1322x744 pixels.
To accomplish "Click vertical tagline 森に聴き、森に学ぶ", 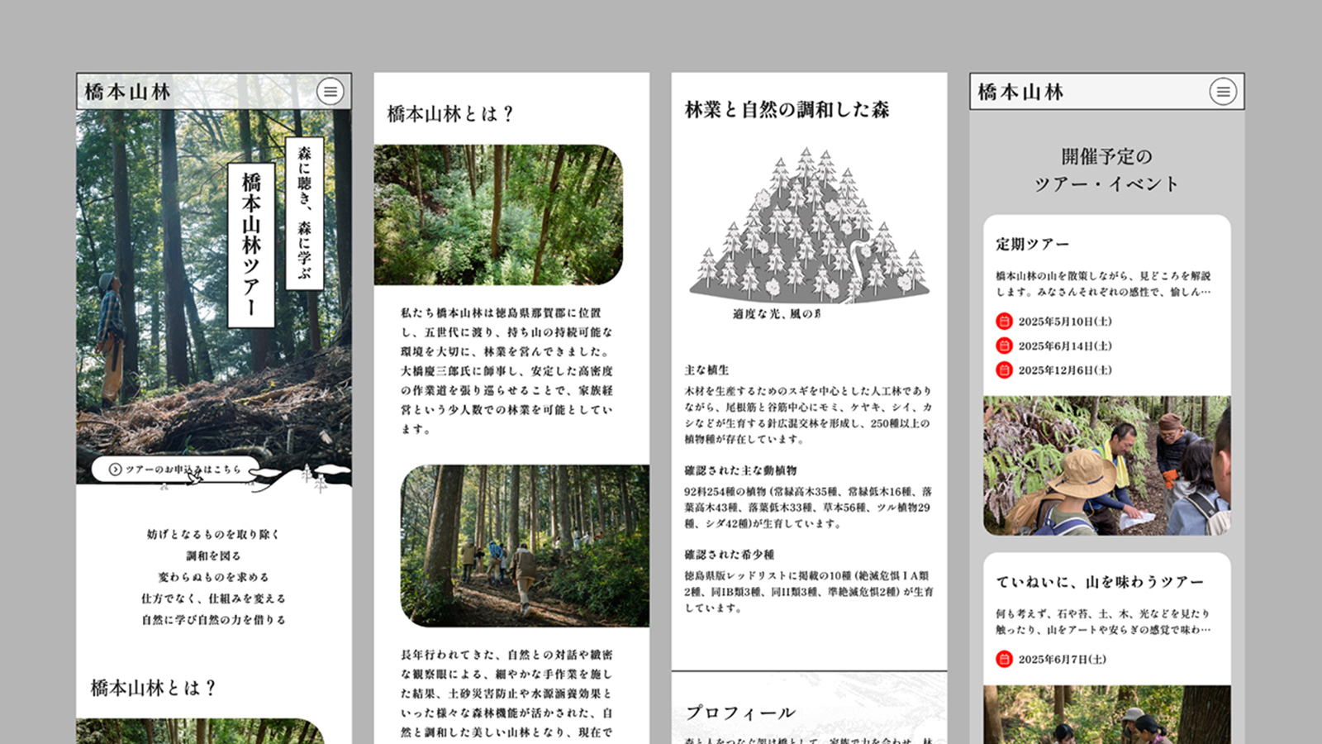I will 304,212.
